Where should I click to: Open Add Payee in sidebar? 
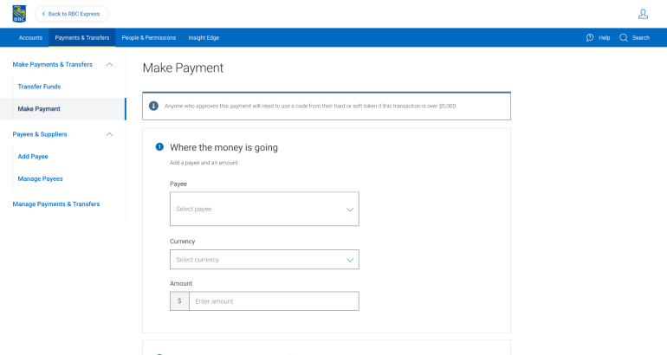pos(33,157)
